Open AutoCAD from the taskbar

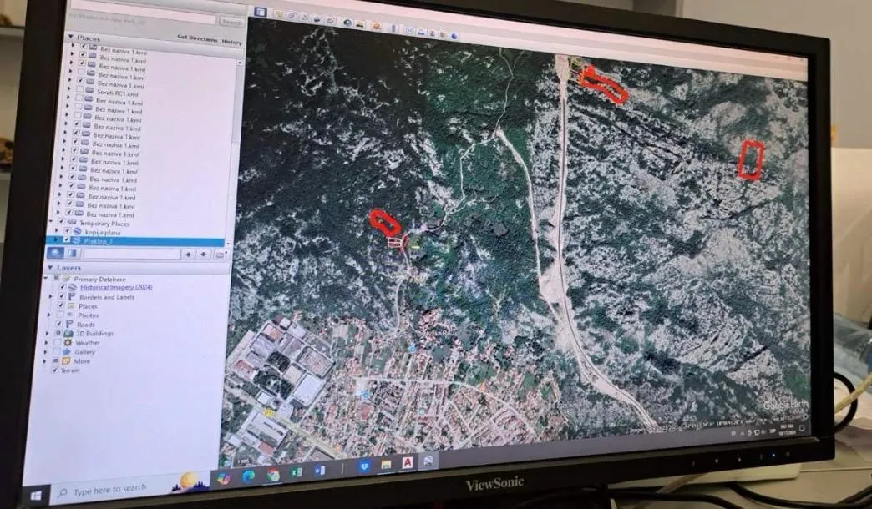pyautogui.click(x=407, y=462)
